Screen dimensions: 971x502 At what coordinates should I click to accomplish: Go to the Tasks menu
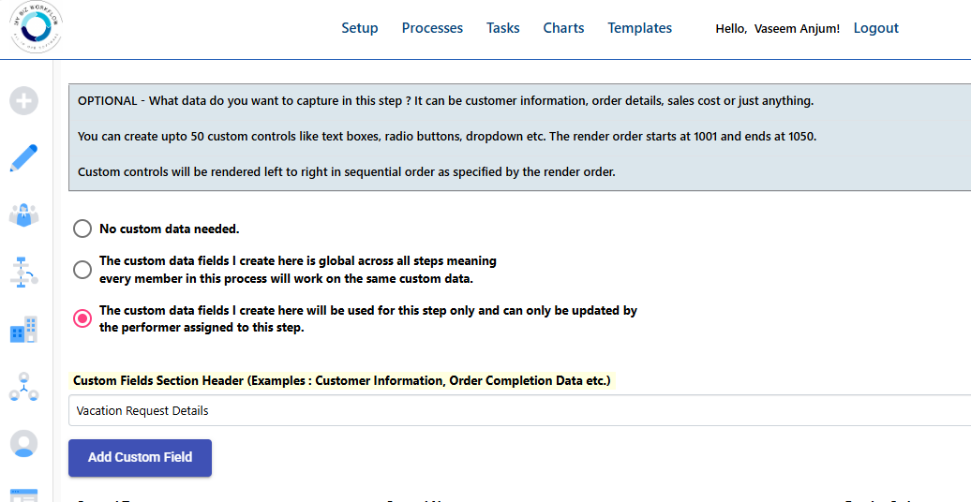click(502, 28)
